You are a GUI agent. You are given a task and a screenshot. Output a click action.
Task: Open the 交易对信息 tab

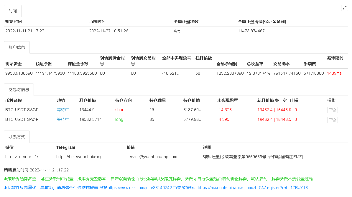coord(19,90)
